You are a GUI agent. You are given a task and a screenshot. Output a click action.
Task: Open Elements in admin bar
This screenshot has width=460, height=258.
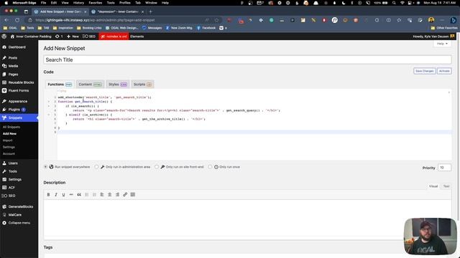tap(137, 37)
